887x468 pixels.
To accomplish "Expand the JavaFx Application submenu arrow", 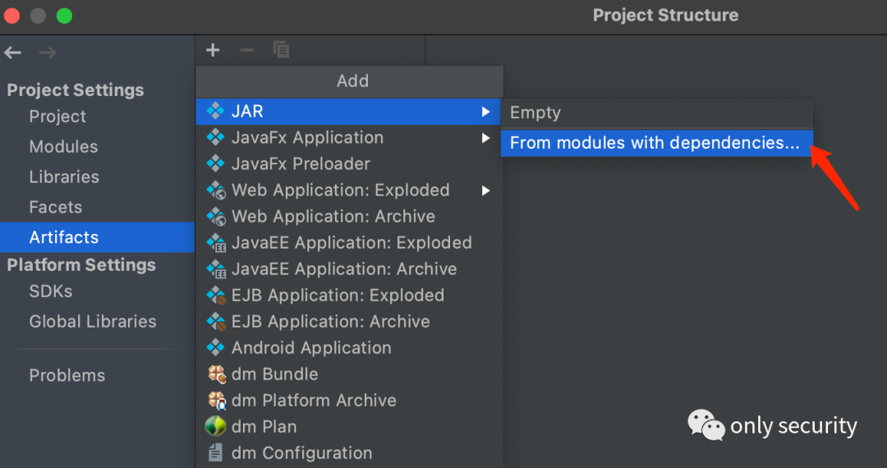I will click(x=486, y=138).
